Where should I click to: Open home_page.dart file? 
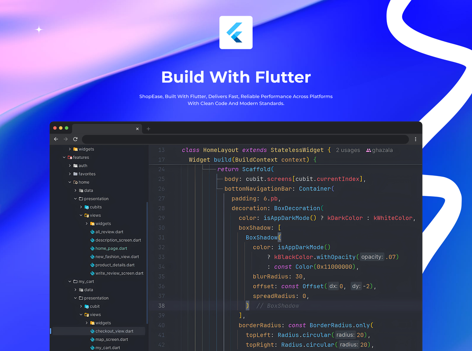click(111, 248)
